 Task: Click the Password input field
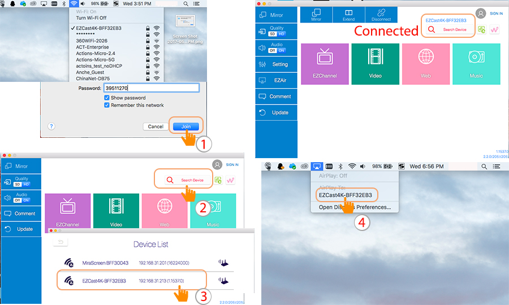[x=151, y=88]
